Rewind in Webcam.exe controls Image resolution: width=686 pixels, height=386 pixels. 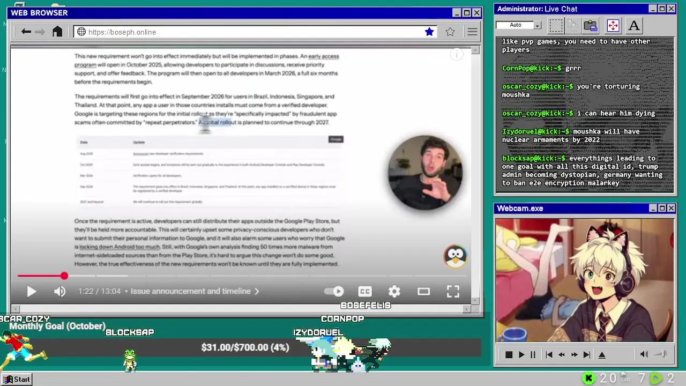coord(561,354)
